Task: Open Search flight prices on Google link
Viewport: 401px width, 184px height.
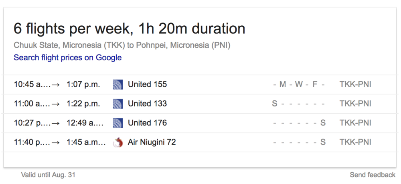Action: [x=67, y=57]
